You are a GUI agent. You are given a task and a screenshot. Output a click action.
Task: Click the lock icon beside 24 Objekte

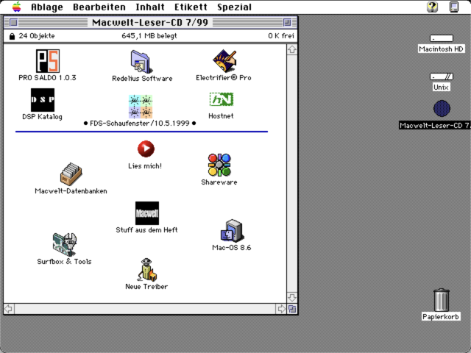point(12,36)
